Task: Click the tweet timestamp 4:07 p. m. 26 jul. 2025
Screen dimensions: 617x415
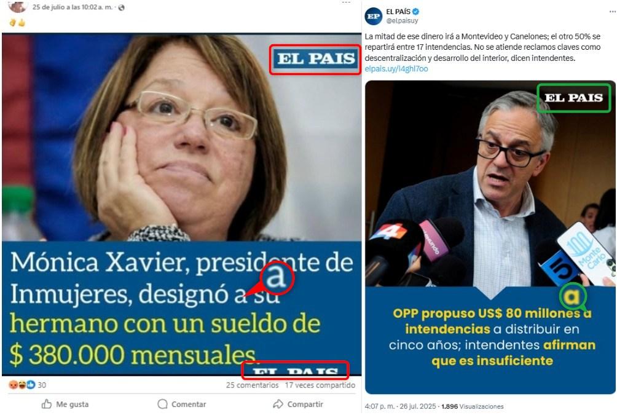Action: click(400, 406)
